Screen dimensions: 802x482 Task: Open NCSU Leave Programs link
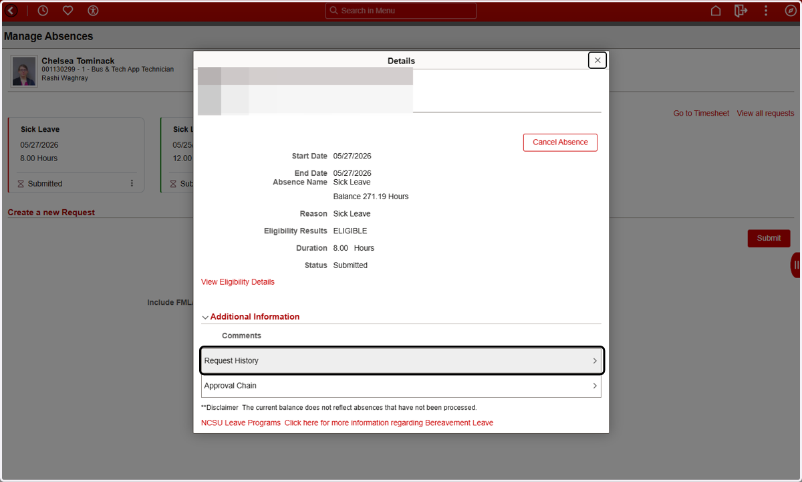click(x=241, y=423)
